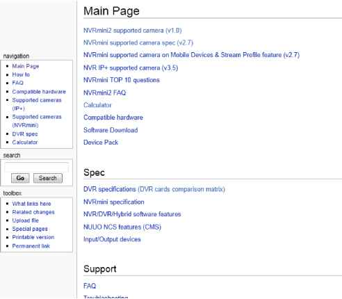Click the navigation sidebar label
This screenshot has width=342, height=299.
click(16, 56)
